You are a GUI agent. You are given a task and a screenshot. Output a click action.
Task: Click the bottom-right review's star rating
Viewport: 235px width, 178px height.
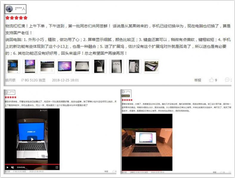(x=127, y=100)
